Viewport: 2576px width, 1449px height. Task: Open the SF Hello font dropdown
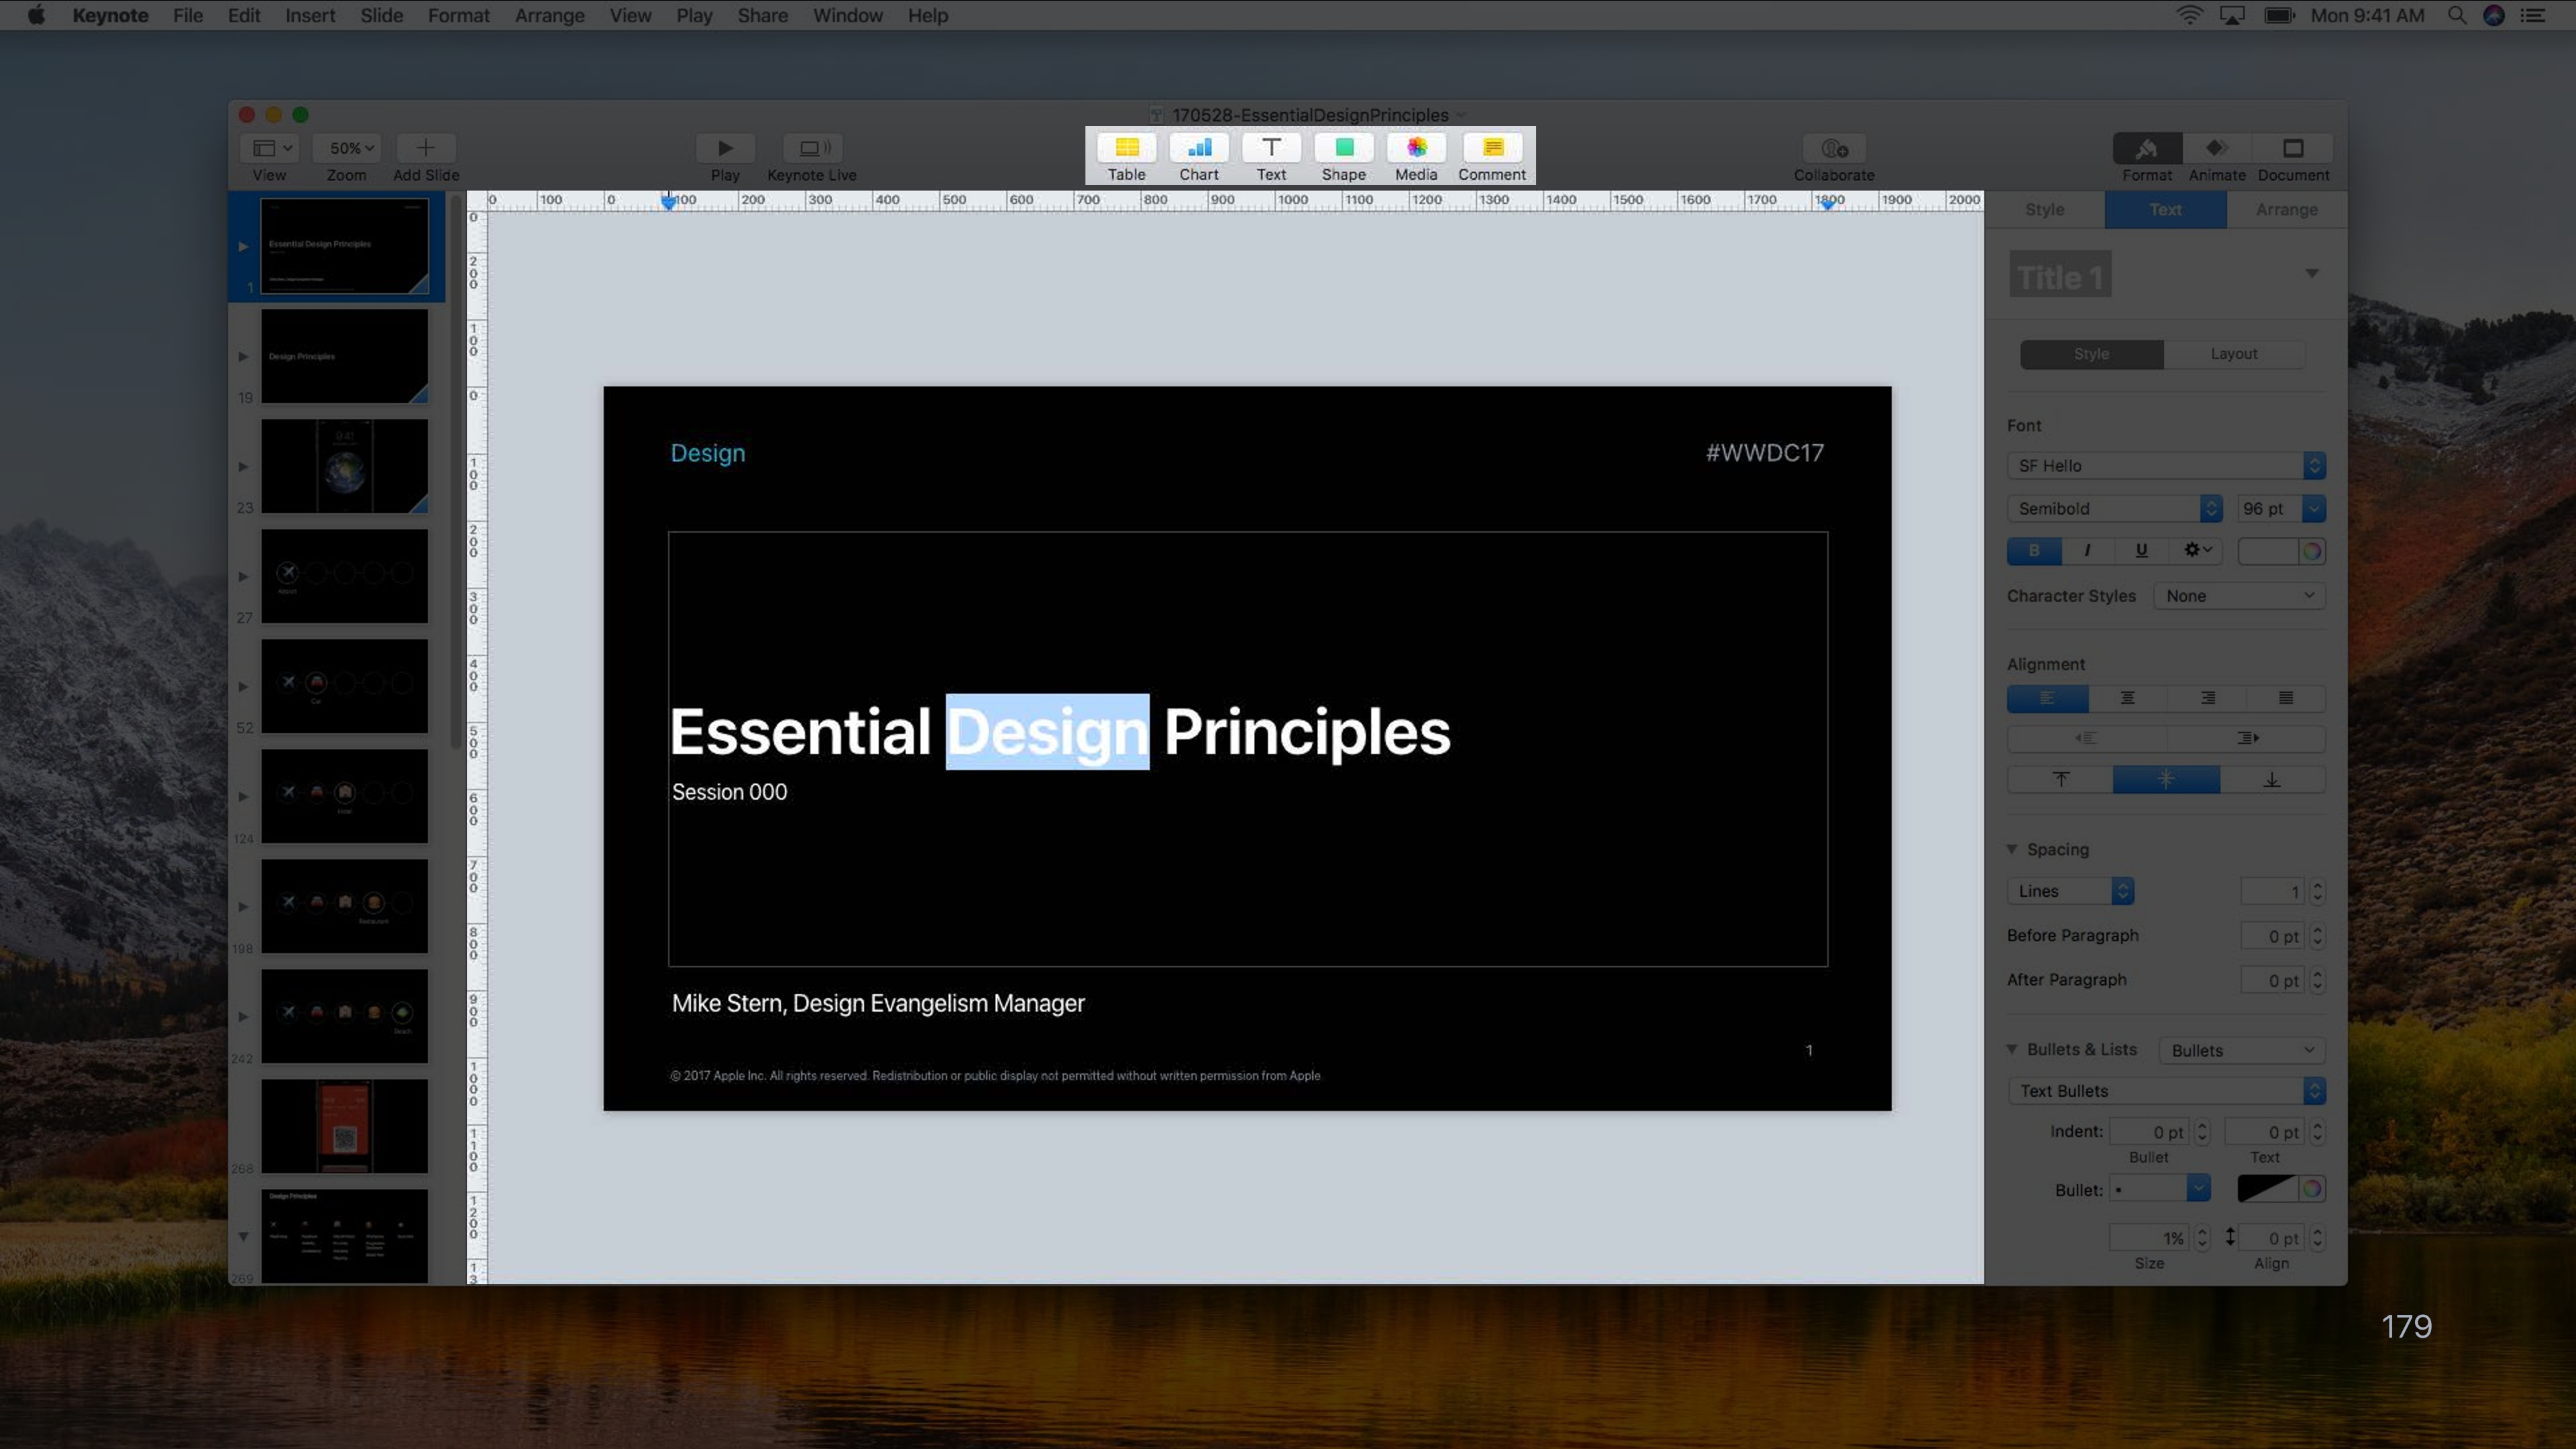(x=2165, y=466)
